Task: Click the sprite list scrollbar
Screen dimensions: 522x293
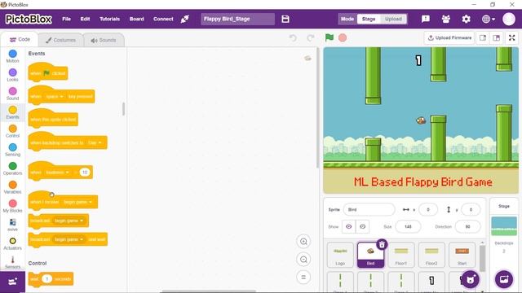Action: (x=482, y=258)
